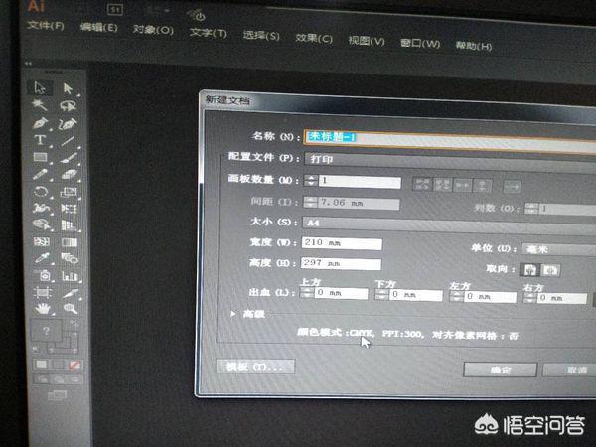Select the Rectangle tool
The width and height of the screenshot is (596, 447).
pyautogui.click(x=40, y=157)
